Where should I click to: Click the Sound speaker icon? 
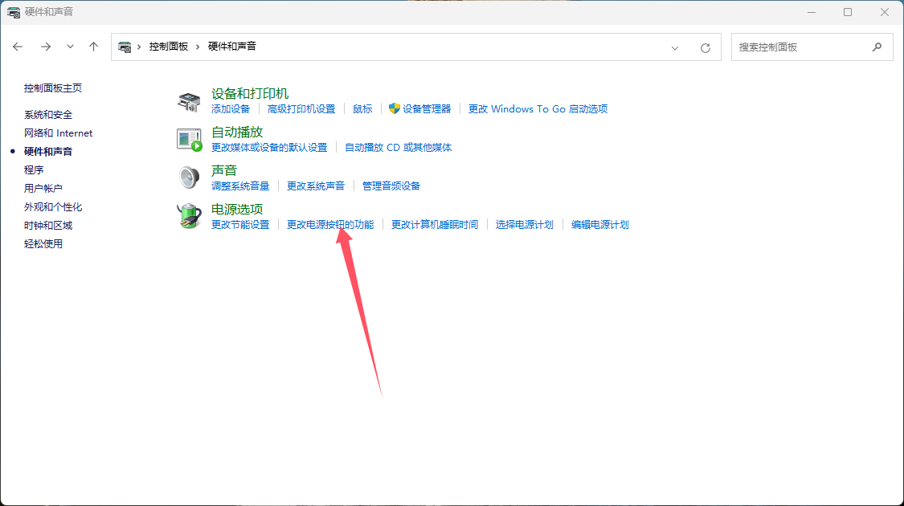(x=189, y=178)
